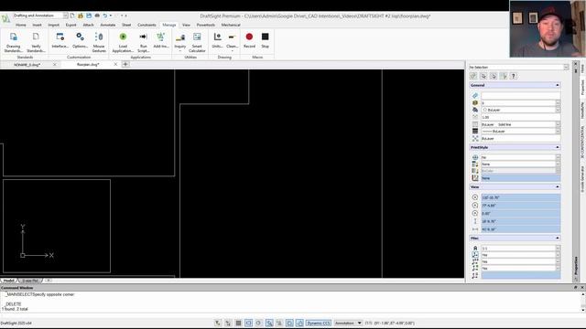Toggle the leftmost Snap icon in status bar

click(x=218, y=323)
